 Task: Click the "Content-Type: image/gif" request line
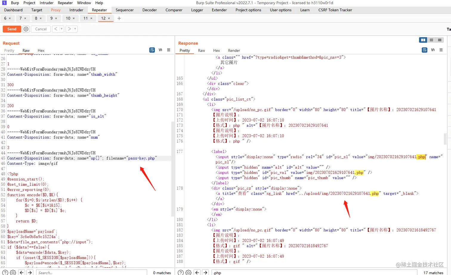point(33,163)
